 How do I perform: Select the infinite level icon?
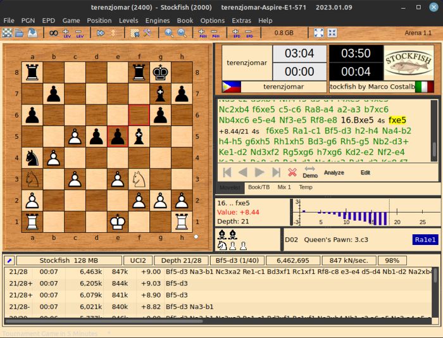coord(53,33)
